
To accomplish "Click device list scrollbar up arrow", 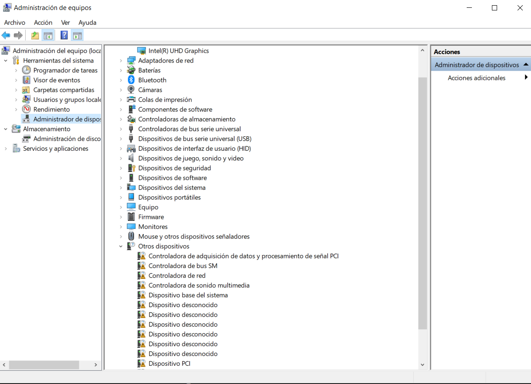I will point(422,50).
